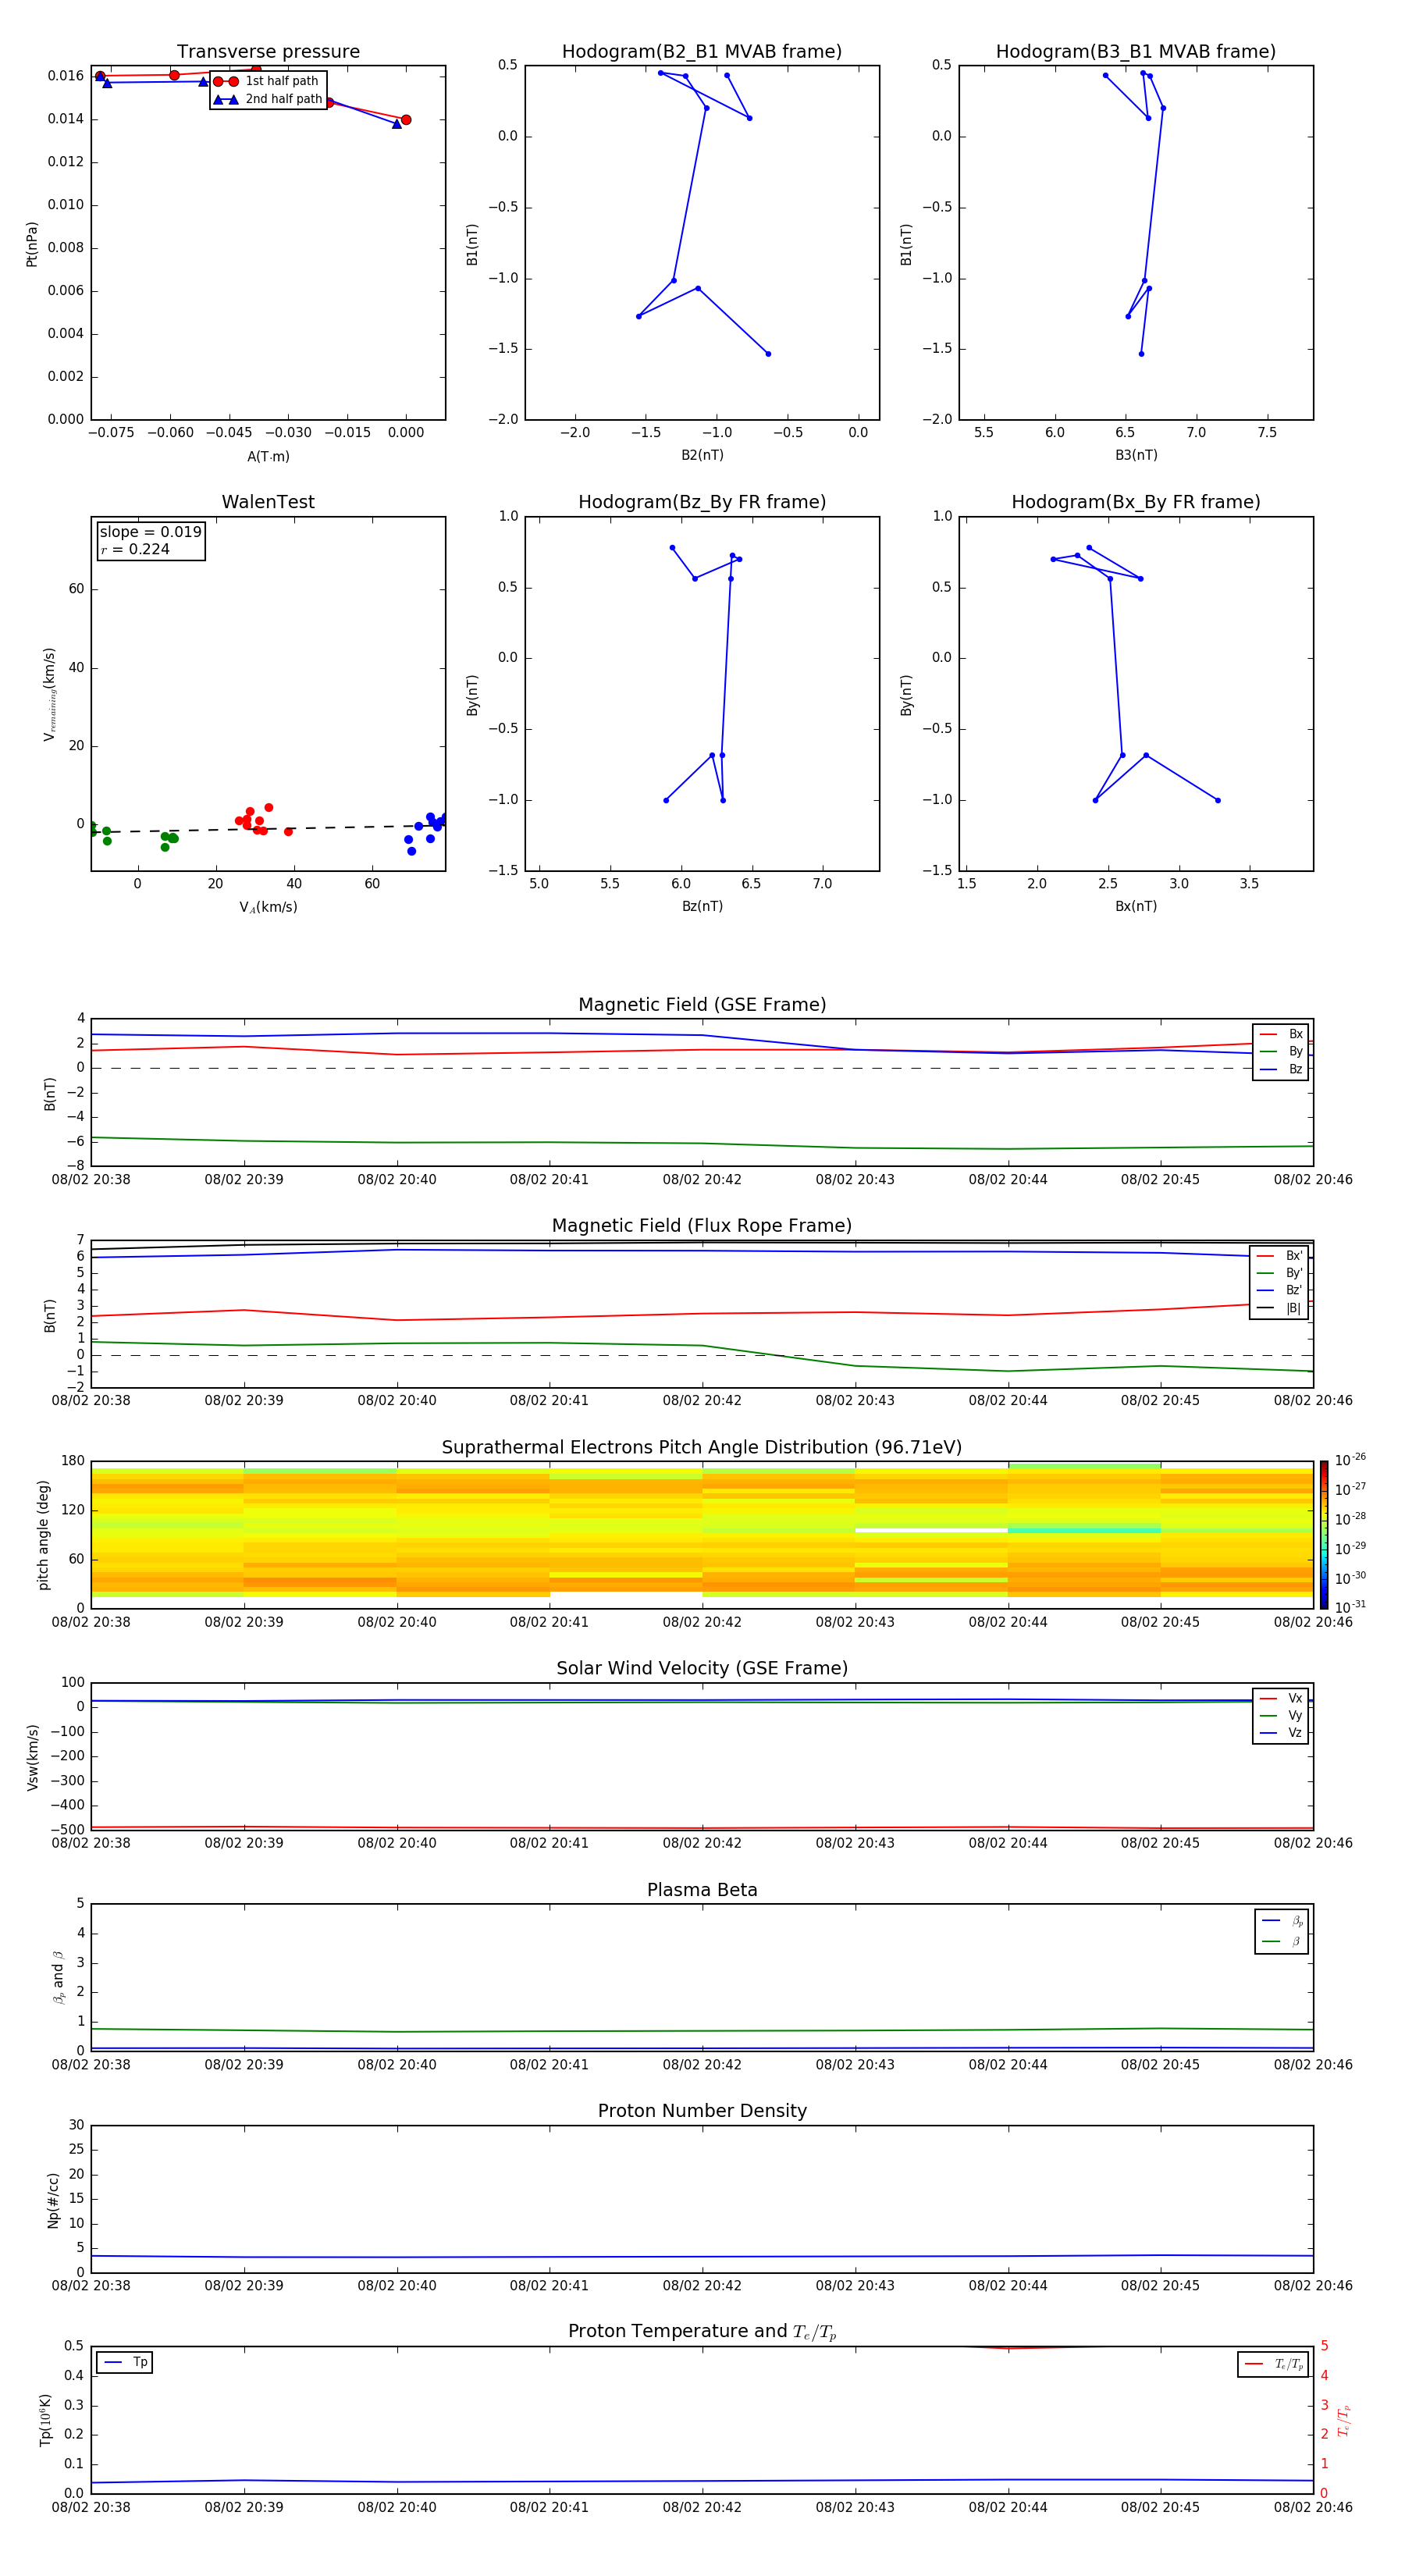This screenshot has width=1405, height=2576.
Task: Select the Suprathermal Electrons Pitch Angle Distribution title
Action: (x=702, y=1448)
